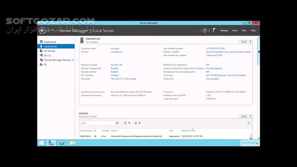The width and height of the screenshot is (297, 167).
Task: Open the Manage menu
Action: point(224,31)
